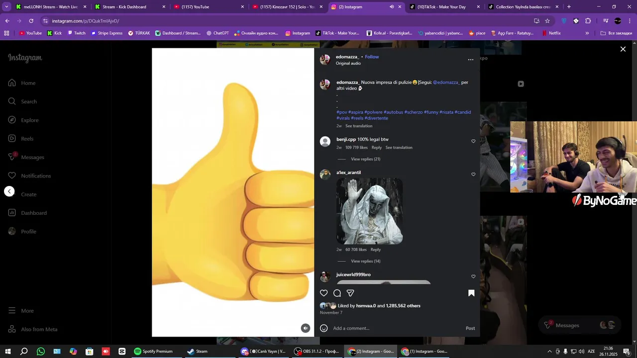Viewport: 637px width, 358px height.
Task: Open Netflix bookmark
Action: [x=550, y=33]
